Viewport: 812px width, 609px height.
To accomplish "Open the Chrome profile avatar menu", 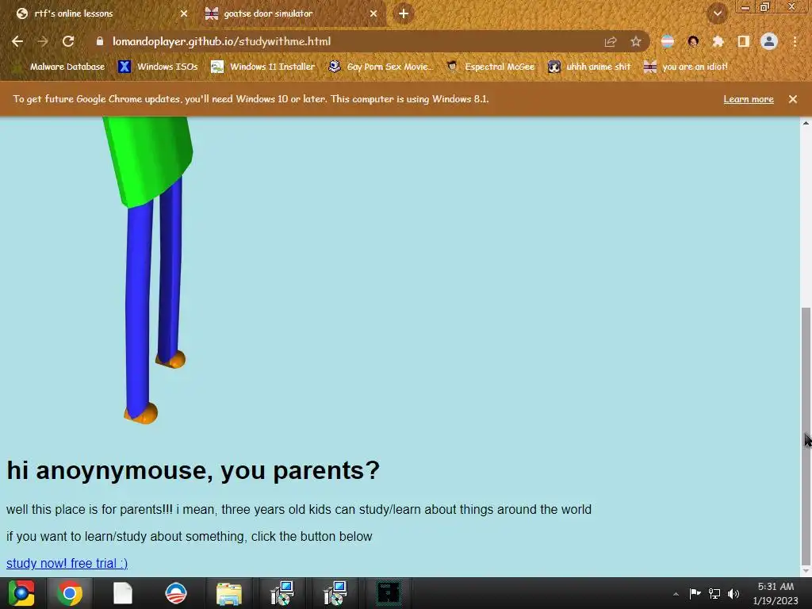I will pyautogui.click(x=769, y=41).
